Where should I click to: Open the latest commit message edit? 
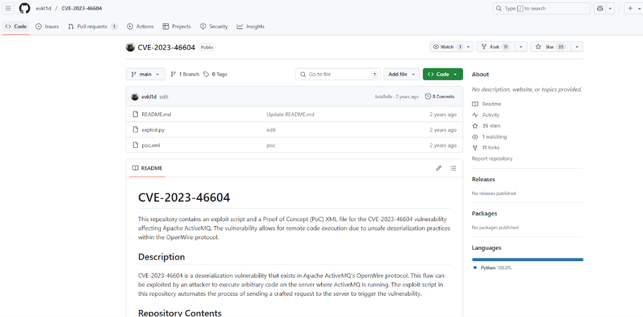[x=164, y=97]
